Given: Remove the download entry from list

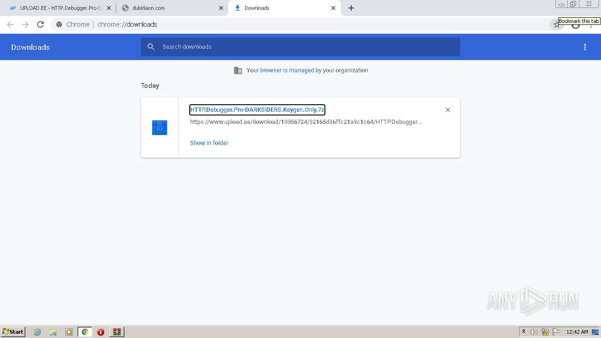Looking at the screenshot, I should point(448,110).
